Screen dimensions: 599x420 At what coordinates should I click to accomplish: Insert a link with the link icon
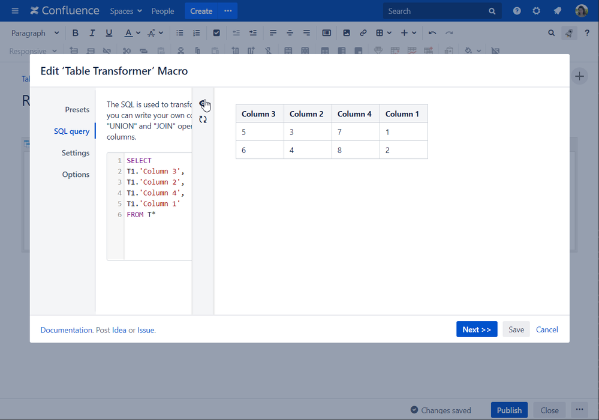coord(363,33)
